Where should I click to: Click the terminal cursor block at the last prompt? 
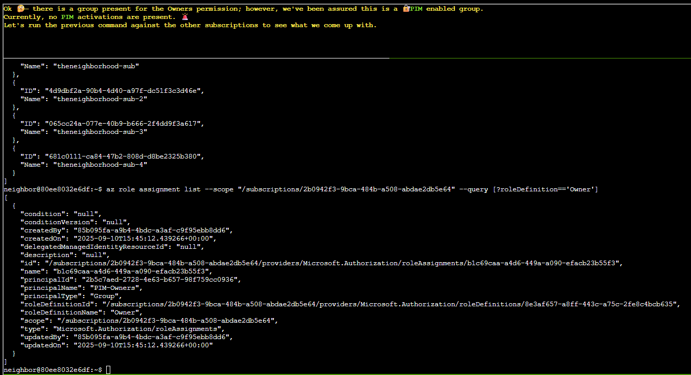[x=108, y=370]
